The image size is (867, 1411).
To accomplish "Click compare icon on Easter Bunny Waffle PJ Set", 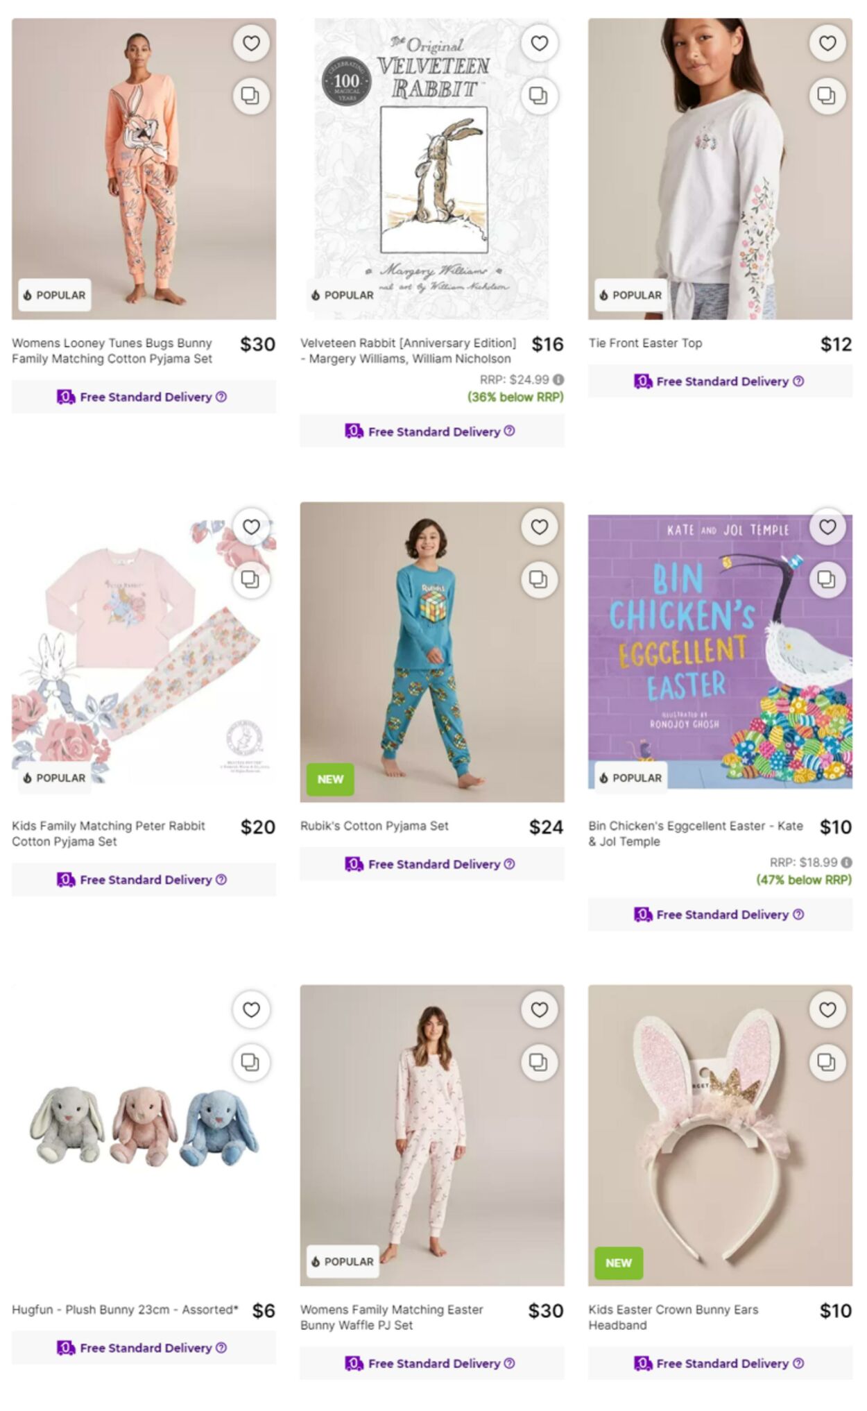I will click(539, 1062).
